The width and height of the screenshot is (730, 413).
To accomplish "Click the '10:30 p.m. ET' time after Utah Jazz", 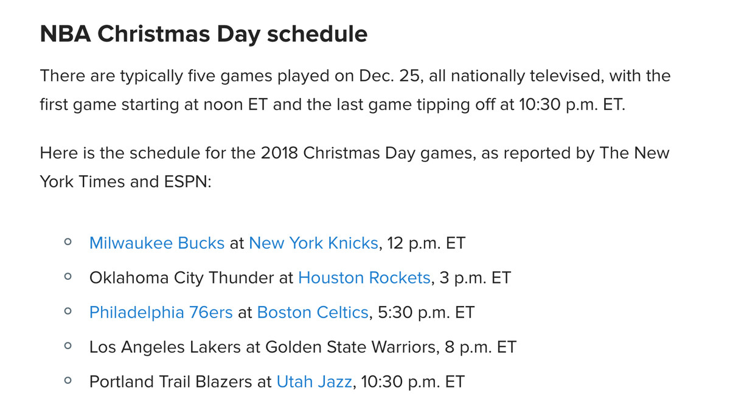I will click(413, 382).
